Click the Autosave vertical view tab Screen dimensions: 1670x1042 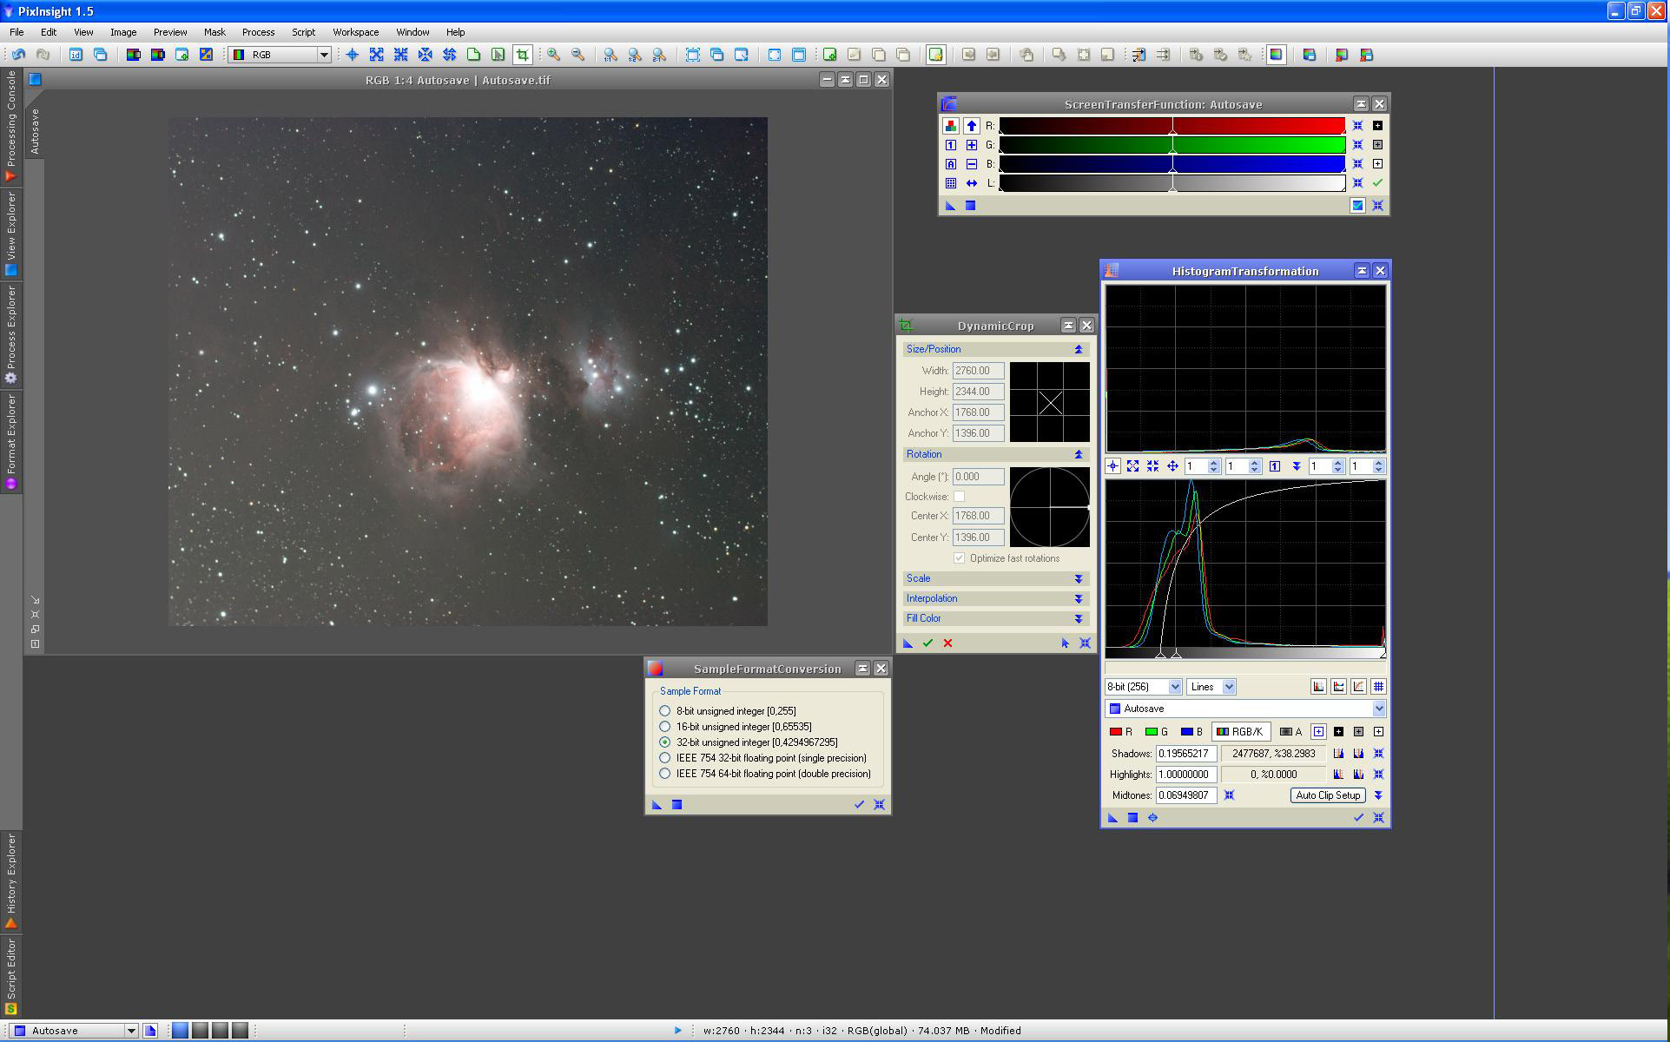click(x=35, y=131)
